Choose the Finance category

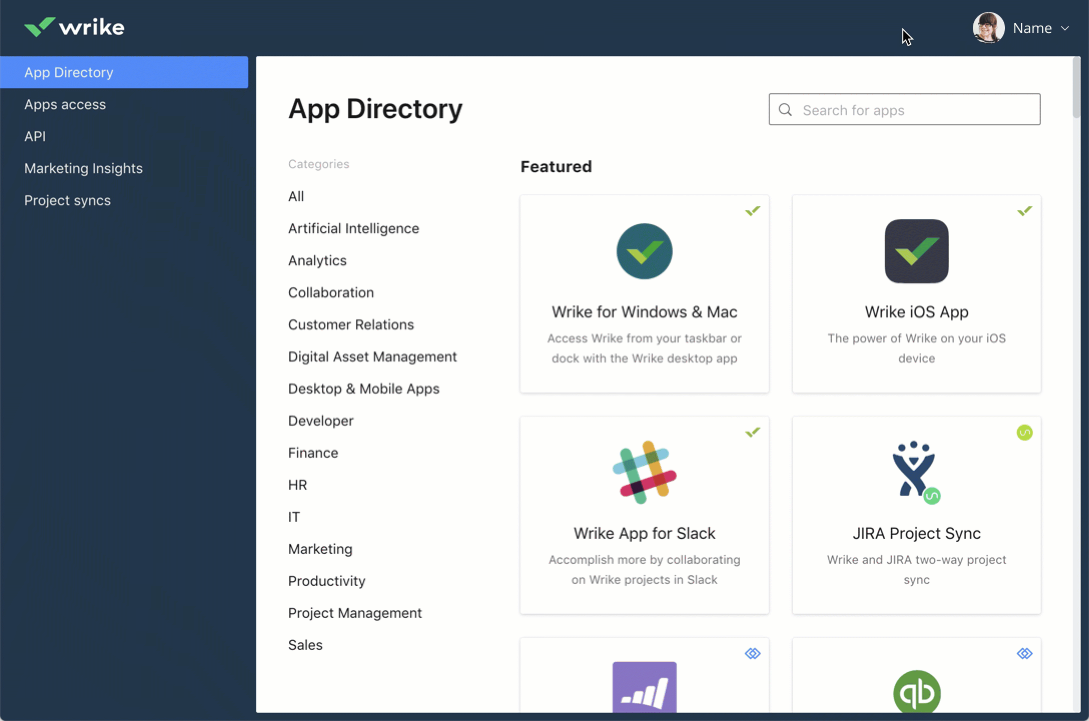coord(313,453)
